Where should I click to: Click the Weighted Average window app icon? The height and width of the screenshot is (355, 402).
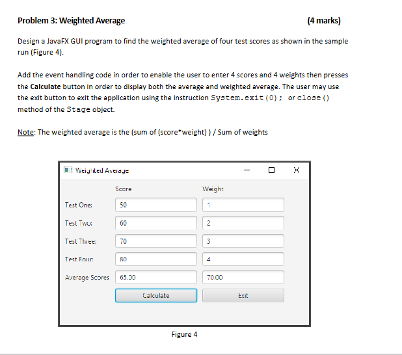pyautogui.click(x=68, y=170)
